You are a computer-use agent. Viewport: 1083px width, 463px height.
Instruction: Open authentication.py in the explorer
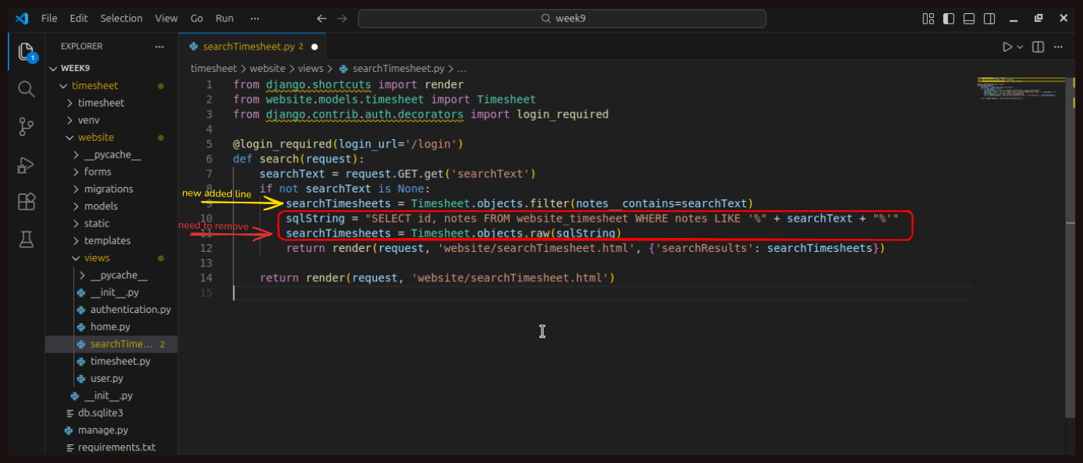(130, 309)
